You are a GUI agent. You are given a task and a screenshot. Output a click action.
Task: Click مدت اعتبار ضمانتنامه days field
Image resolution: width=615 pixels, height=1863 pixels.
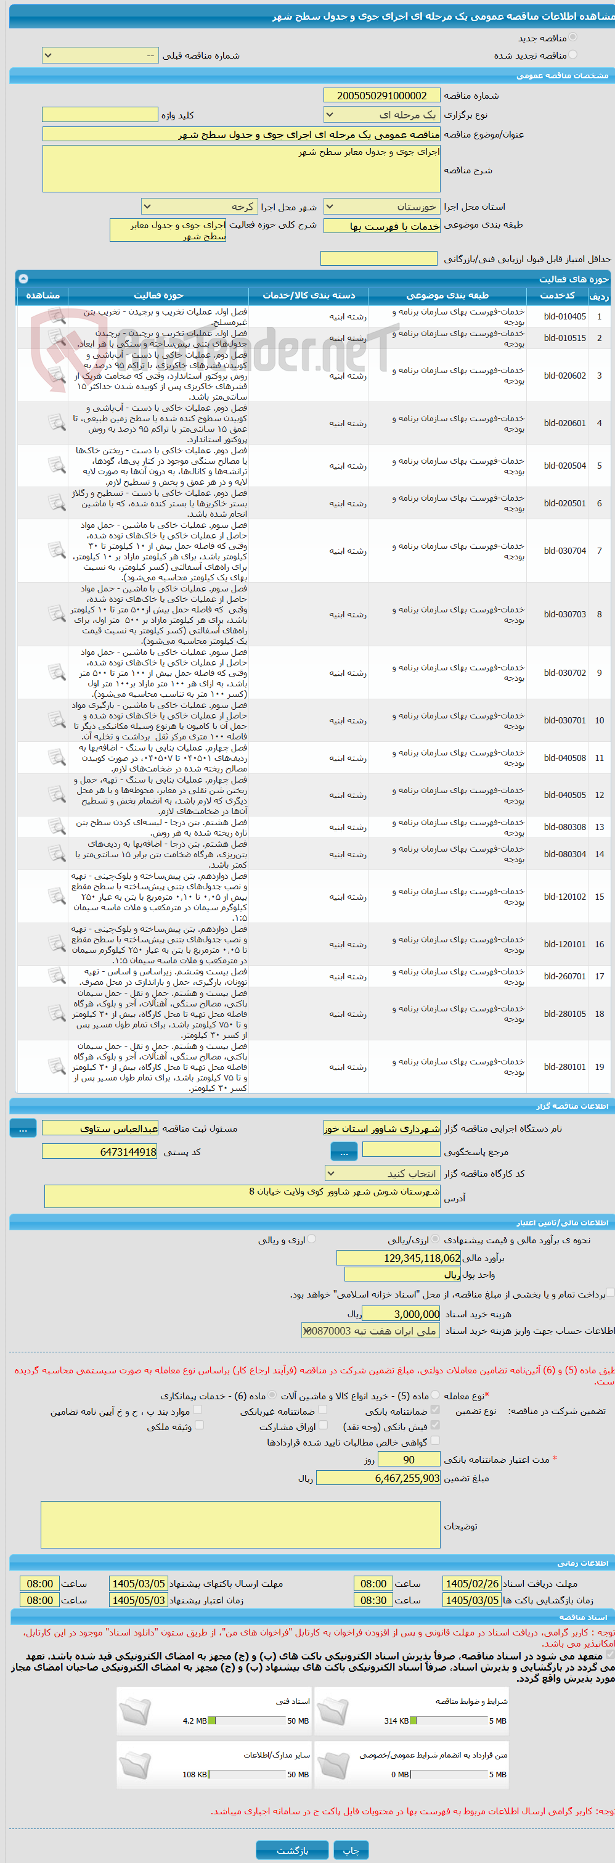409,1460
